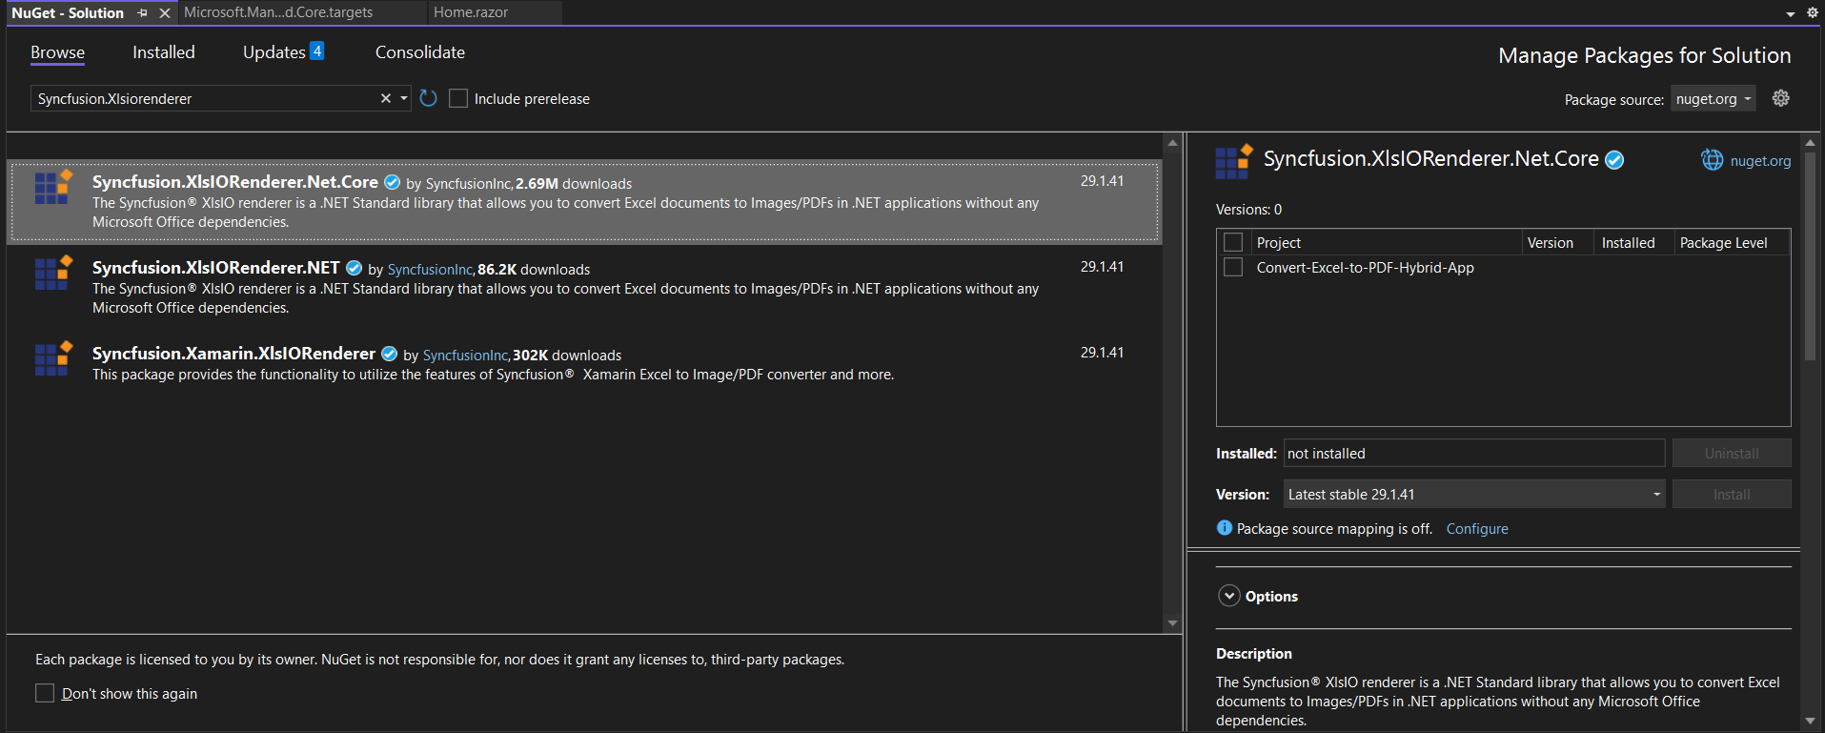Click the package source mapping info icon
The height and width of the screenshot is (733, 1825).
tap(1225, 528)
